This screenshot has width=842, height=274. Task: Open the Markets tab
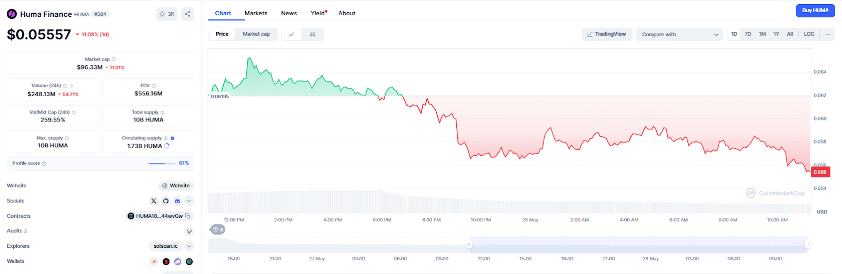(256, 13)
